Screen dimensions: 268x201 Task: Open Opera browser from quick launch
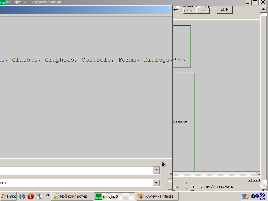click(x=31, y=196)
